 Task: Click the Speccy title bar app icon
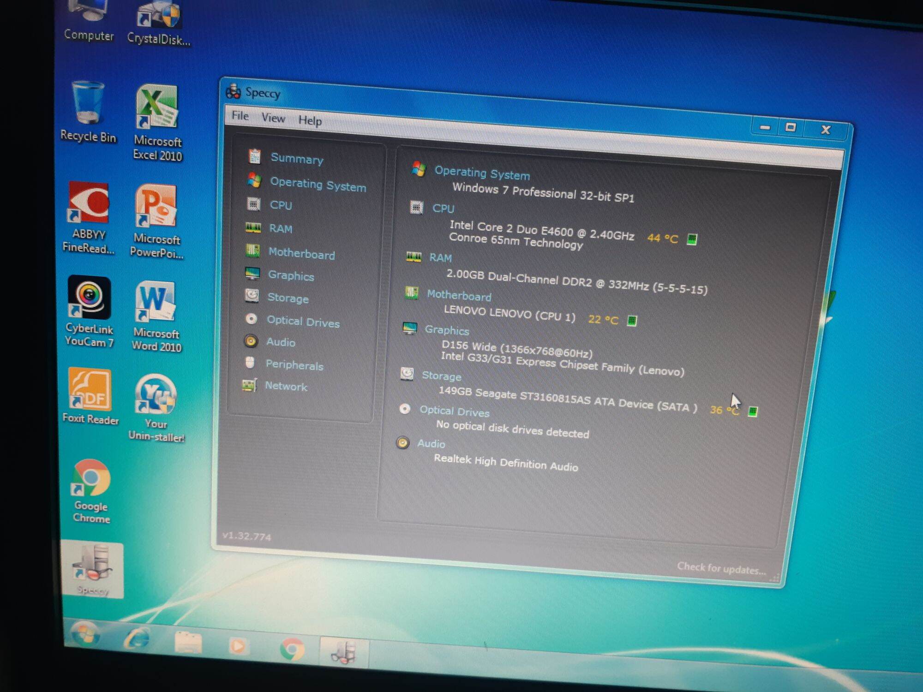pyautogui.click(x=234, y=91)
